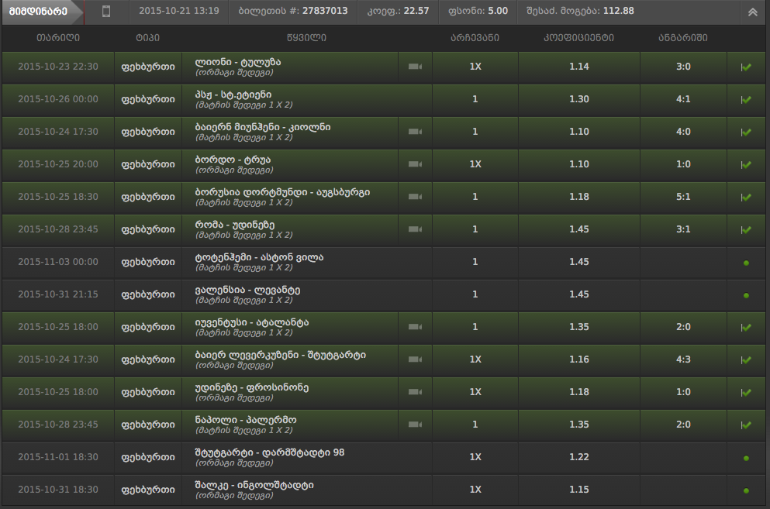Click pending dot for შალკე - ინგოლშტადტი
770x509 pixels.
(x=746, y=490)
